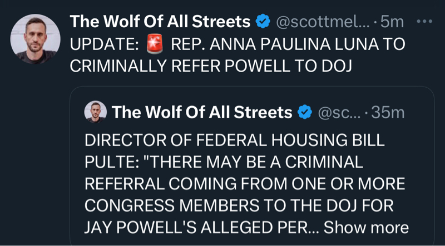
Task: Expand quoted tweet with Show more
Action: click(x=366, y=227)
